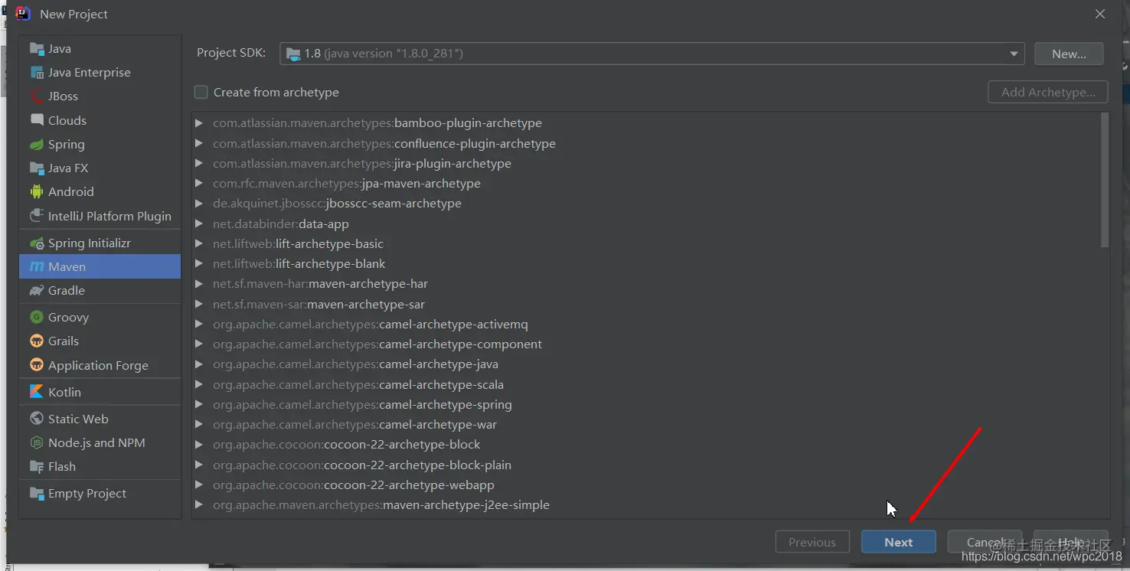The height and width of the screenshot is (571, 1130).
Task: Select the Groovy 'G' icon
Action: click(37, 318)
